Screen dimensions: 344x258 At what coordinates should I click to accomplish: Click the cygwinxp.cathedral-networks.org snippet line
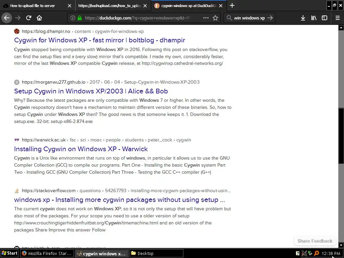[x=119, y=63]
